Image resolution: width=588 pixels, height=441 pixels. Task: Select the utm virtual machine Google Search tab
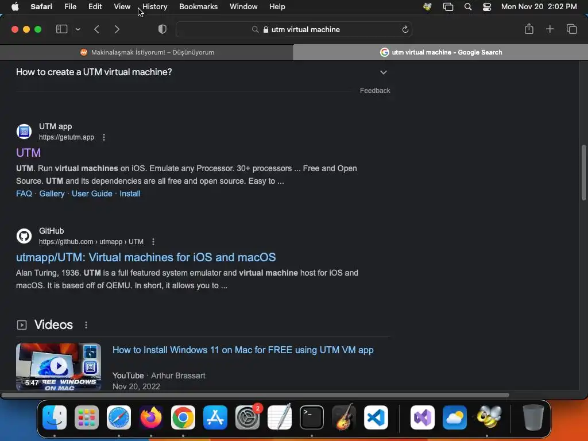click(x=440, y=52)
